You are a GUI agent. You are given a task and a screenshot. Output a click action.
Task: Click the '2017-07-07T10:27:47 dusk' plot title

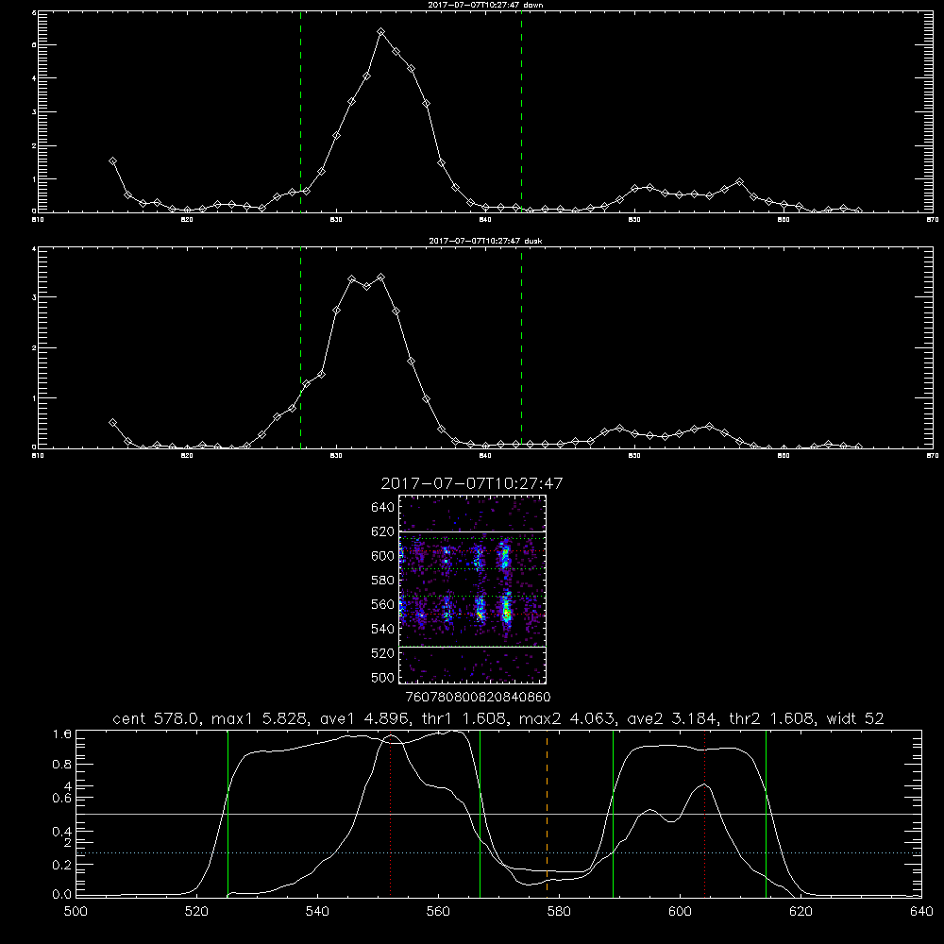(x=485, y=241)
